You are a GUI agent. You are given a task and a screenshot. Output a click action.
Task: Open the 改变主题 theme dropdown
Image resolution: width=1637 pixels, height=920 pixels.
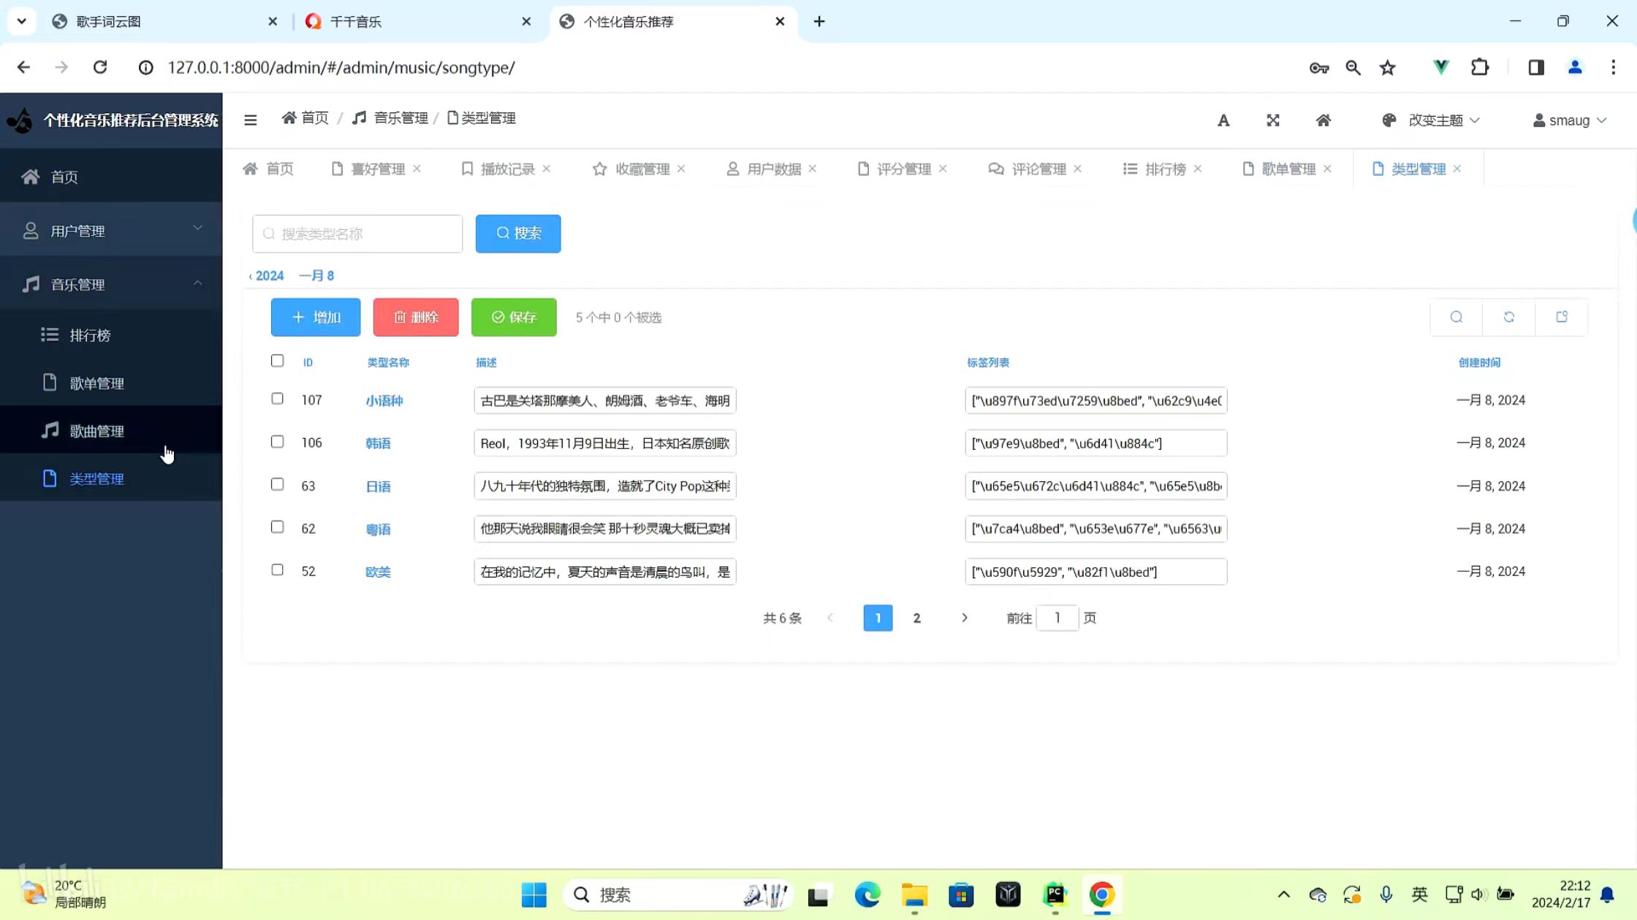click(x=1430, y=120)
